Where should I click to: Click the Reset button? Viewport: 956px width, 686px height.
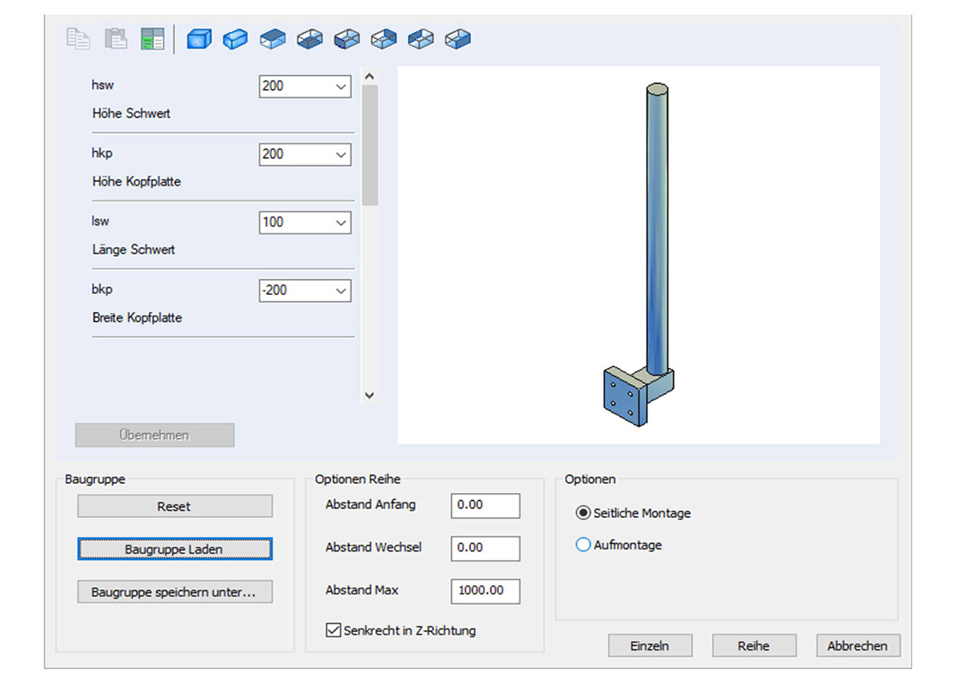coord(174,506)
